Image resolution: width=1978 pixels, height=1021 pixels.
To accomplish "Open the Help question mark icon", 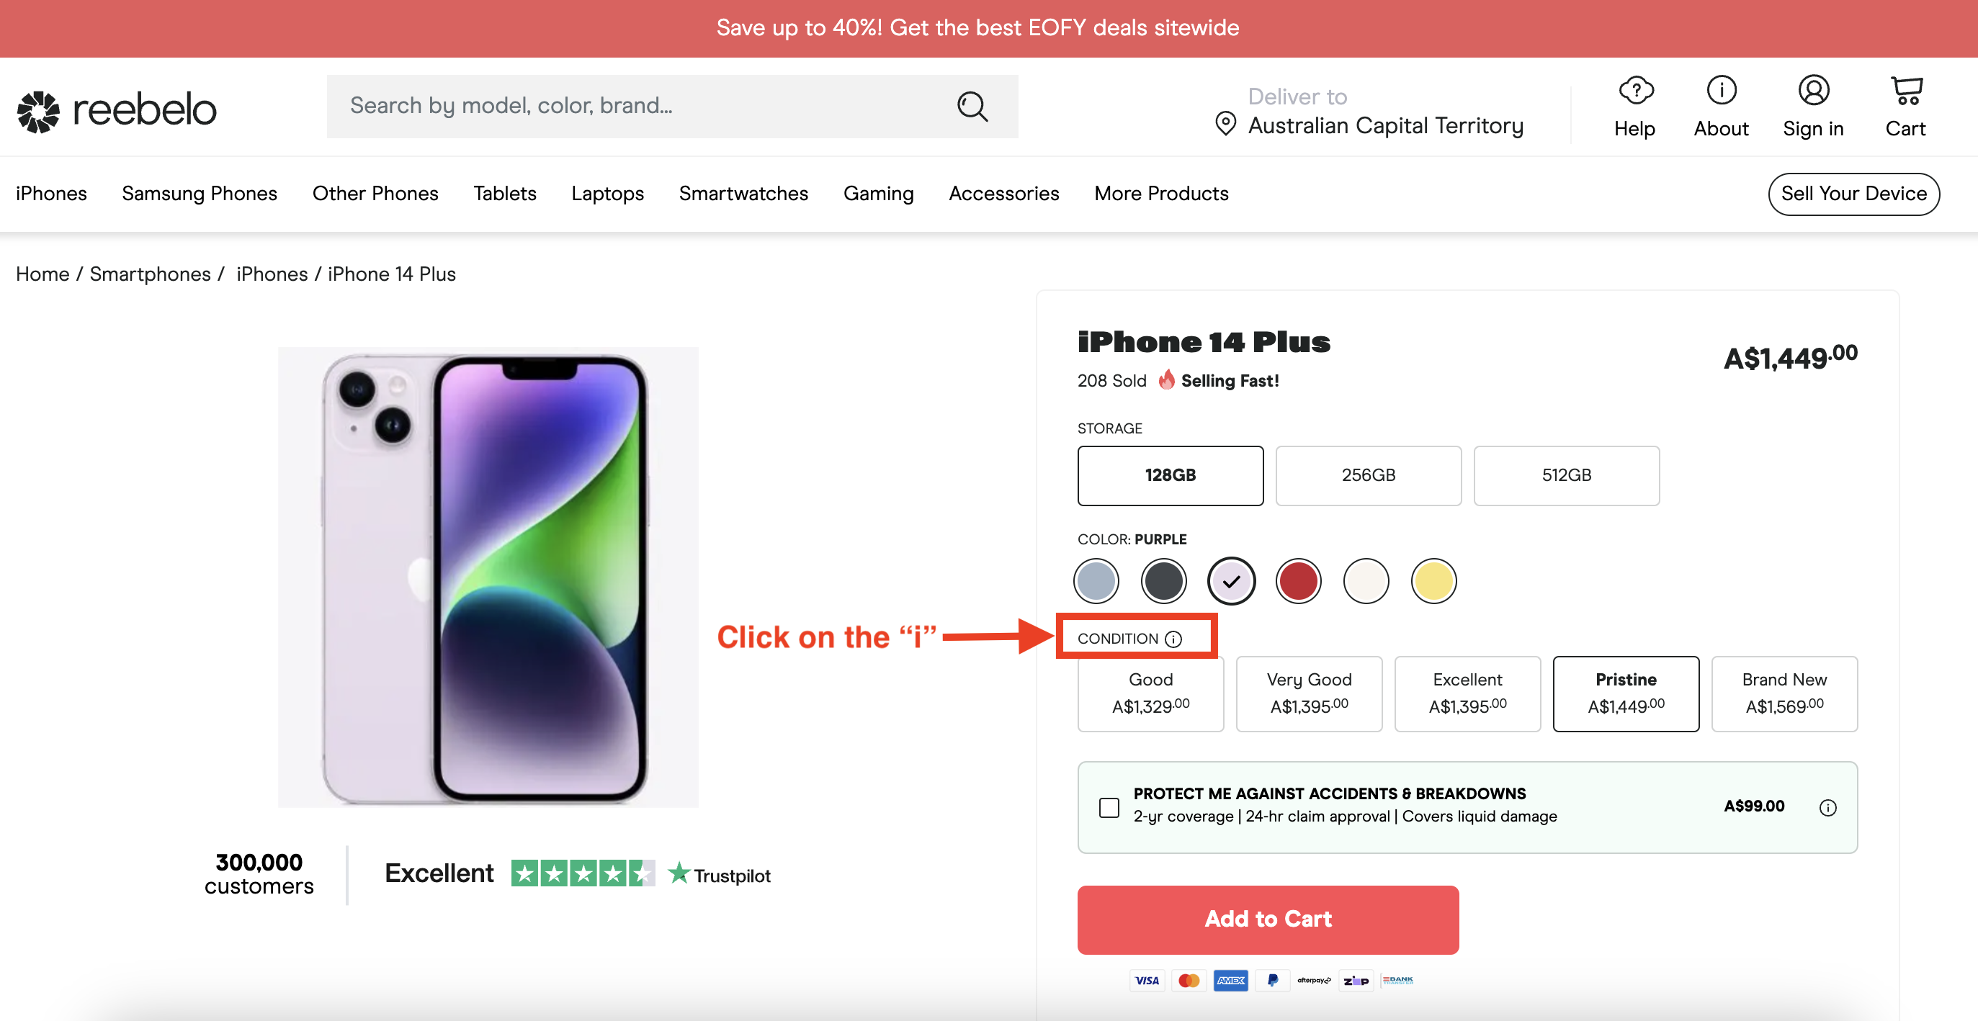I will click(1635, 92).
